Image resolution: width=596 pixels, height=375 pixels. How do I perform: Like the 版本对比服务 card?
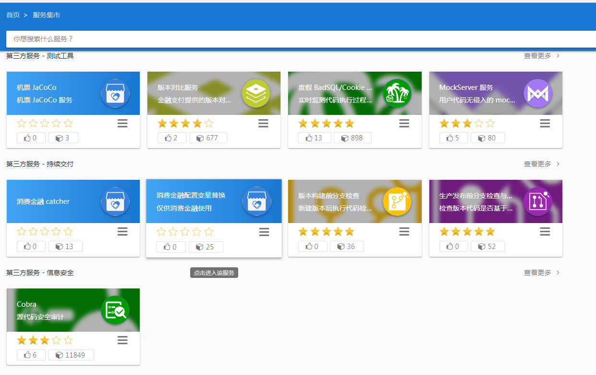coord(171,138)
